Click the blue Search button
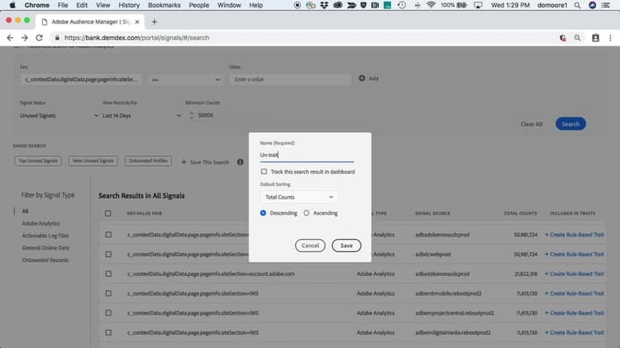Viewport: 620px width, 348px height. [x=570, y=124]
